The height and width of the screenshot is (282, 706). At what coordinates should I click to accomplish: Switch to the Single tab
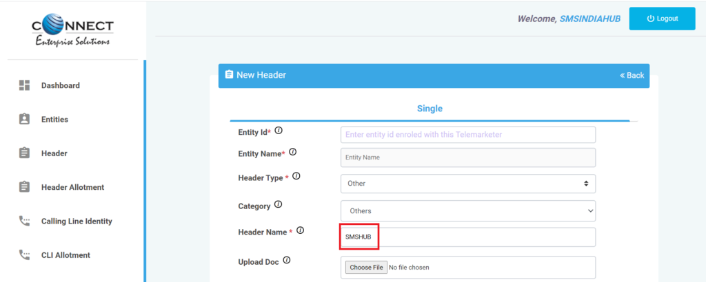[x=430, y=109]
